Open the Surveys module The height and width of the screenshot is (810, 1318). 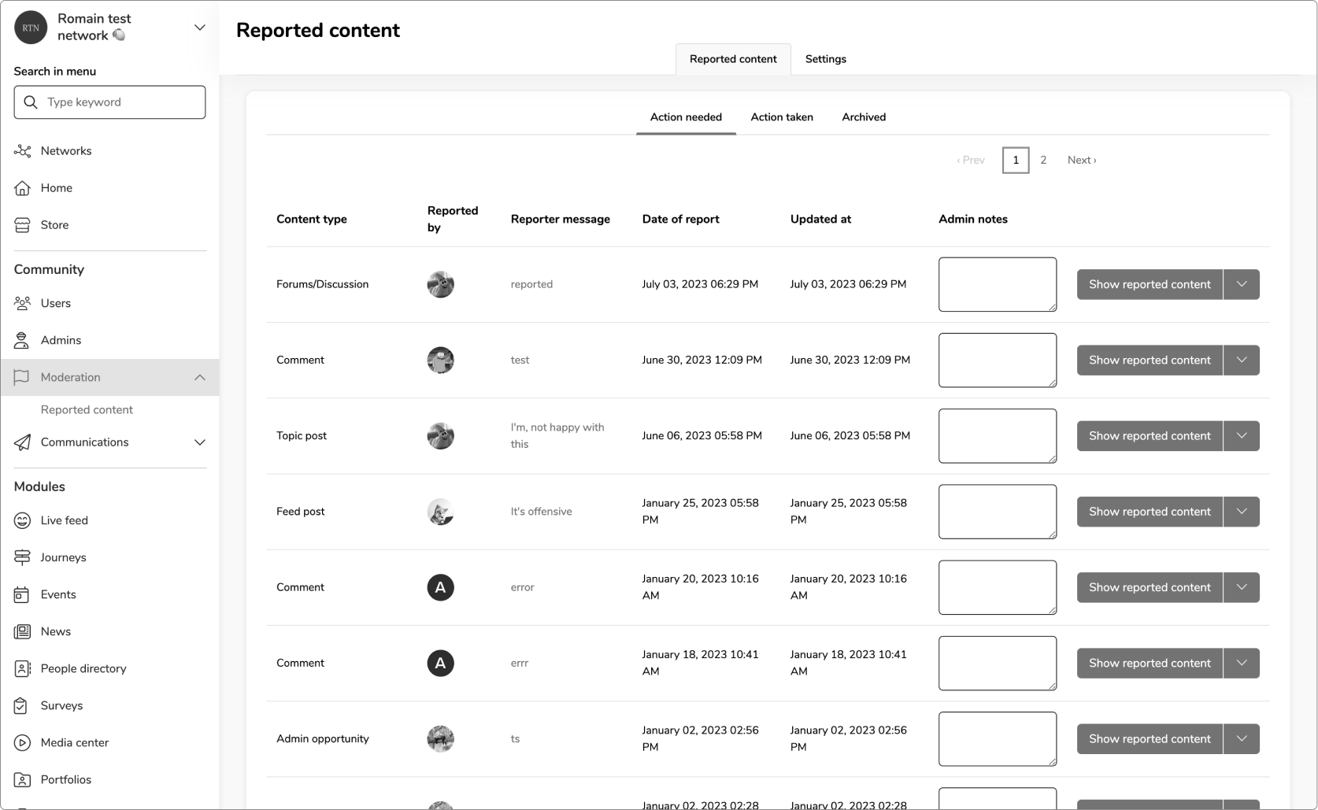point(21,705)
